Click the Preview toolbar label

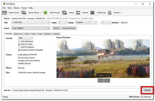click(x=85, y=13)
